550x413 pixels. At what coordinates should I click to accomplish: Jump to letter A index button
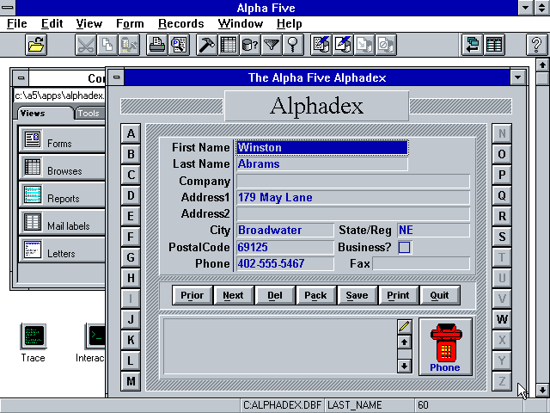click(x=131, y=133)
